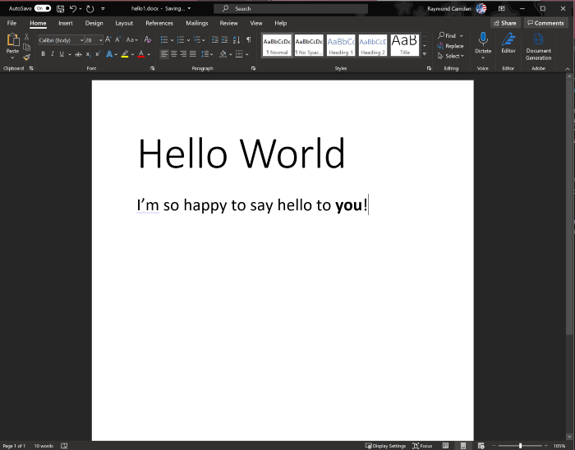Click the Search box in the title bar
The height and width of the screenshot is (450, 575).
[291, 8]
